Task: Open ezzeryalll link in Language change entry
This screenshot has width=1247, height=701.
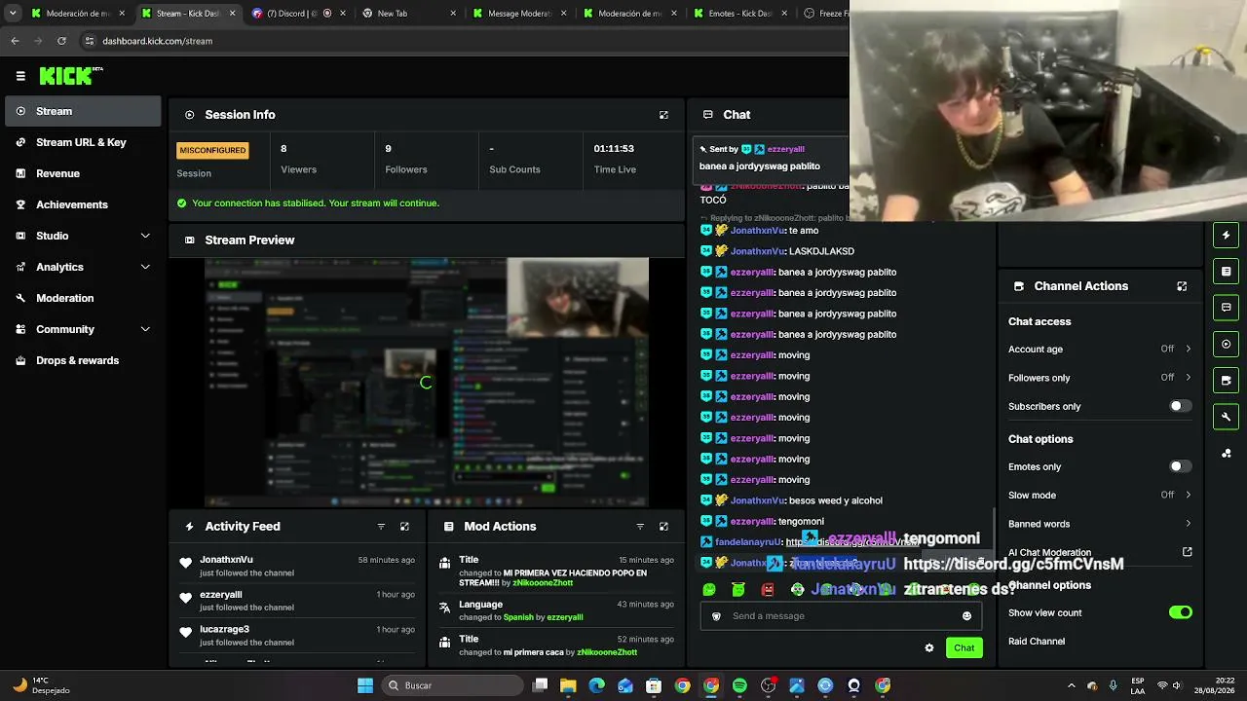Action: pyautogui.click(x=565, y=617)
